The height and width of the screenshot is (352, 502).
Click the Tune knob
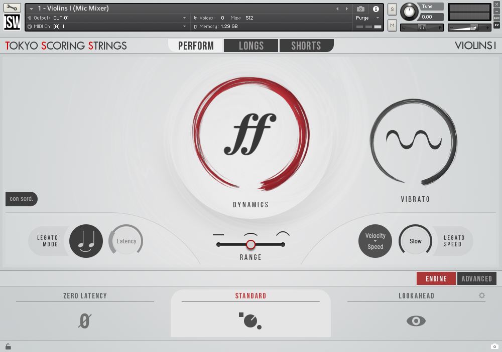[x=409, y=12]
